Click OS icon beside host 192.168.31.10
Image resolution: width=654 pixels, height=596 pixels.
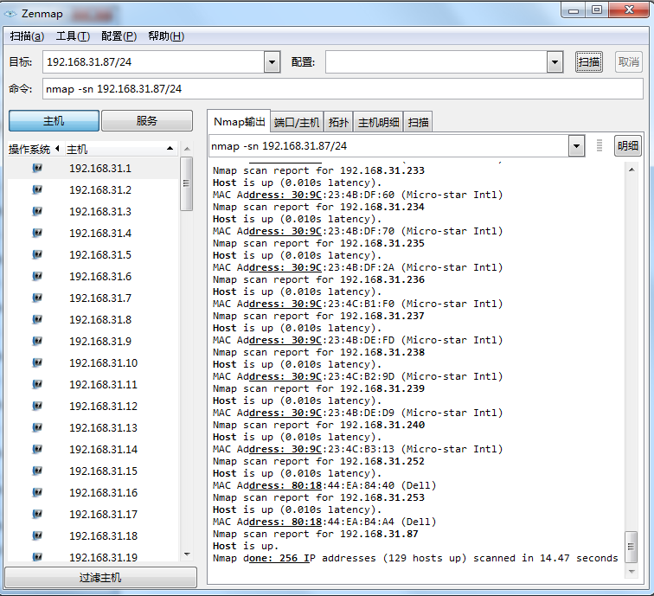click(37, 362)
